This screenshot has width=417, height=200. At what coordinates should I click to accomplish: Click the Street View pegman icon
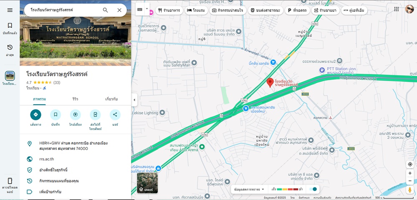tap(410, 190)
